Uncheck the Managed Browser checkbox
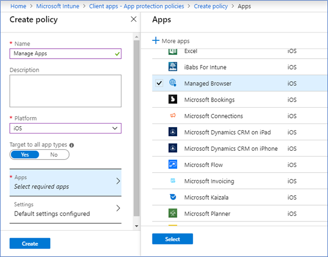The height and width of the screenshot is (257, 328). pyautogui.click(x=159, y=83)
